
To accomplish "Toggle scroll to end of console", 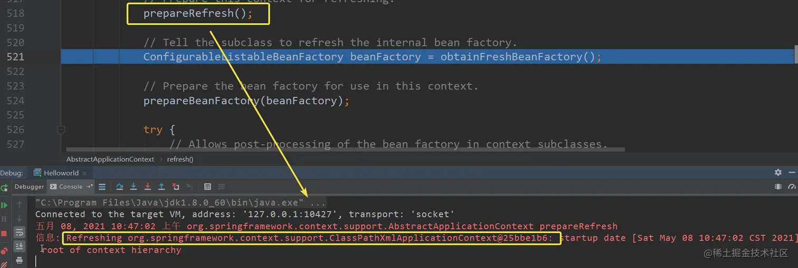I will [x=19, y=246].
